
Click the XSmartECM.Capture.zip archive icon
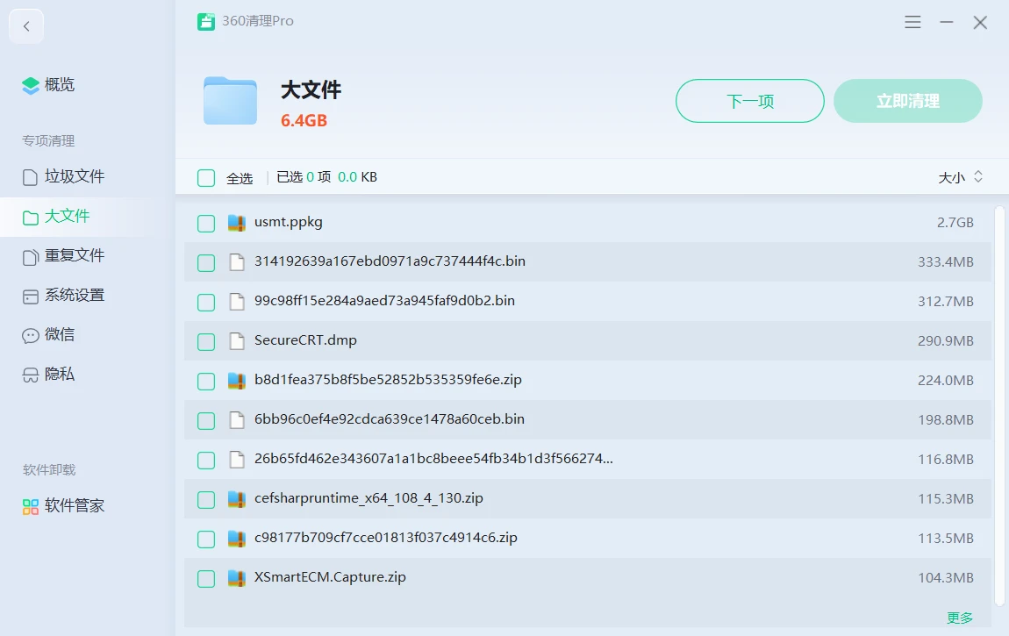click(x=236, y=578)
